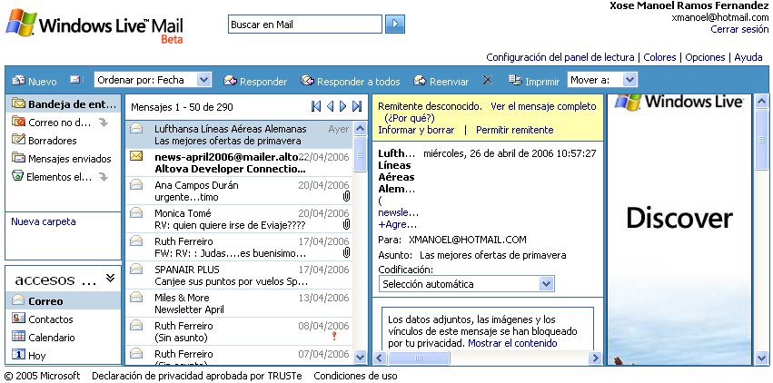Image resolution: width=773 pixels, height=383 pixels.
Task: Open the Colores link
Action: pyautogui.click(x=659, y=57)
